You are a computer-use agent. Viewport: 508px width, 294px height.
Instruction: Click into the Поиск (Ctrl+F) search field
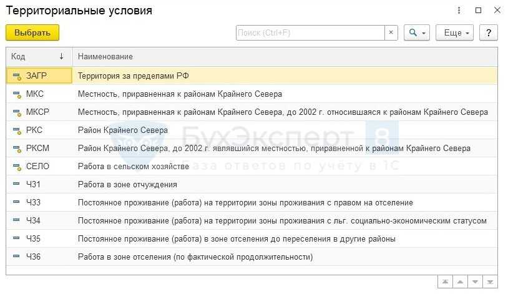pyautogui.click(x=310, y=32)
